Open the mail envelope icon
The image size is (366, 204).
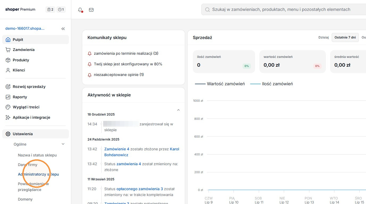pos(91,10)
